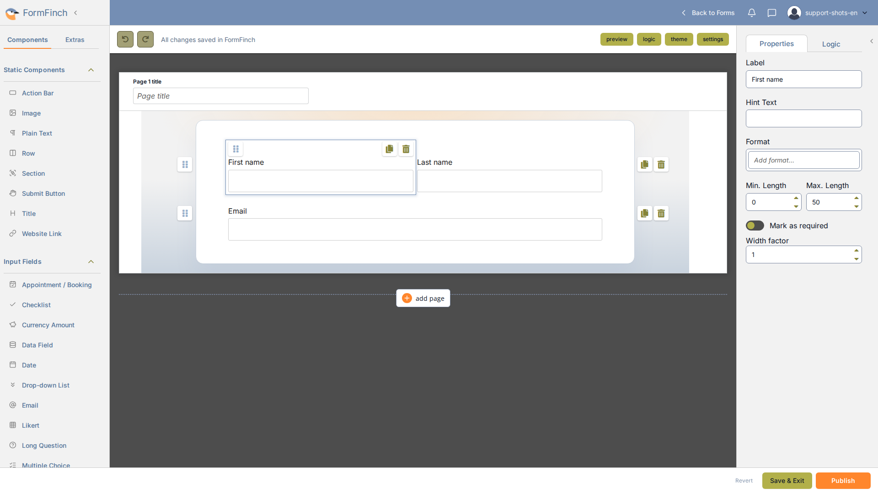Switch to the Extras tab
Screen dimensions: 878x493
click(75, 40)
